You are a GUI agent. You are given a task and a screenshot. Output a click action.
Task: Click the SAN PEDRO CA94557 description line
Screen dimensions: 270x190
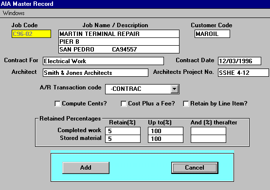point(119,50)
